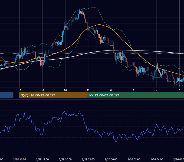
Task: Click the price chart time label 16
Action: click(19, 90)
